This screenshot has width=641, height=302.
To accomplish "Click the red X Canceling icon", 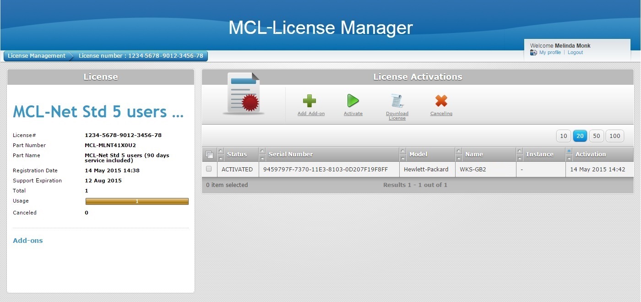I will pos(441,101).
